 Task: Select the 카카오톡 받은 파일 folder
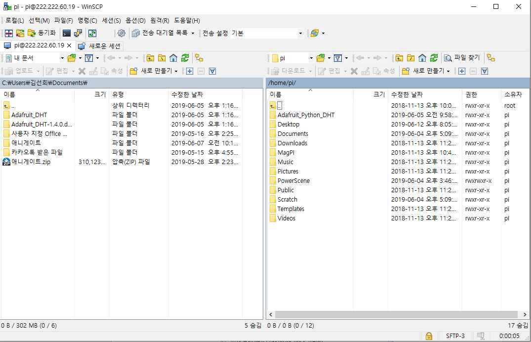tap(37, 153)
